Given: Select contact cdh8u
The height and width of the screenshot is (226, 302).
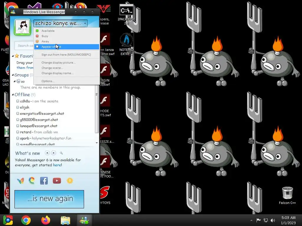Looking at the screenshot, I should 37,101.
